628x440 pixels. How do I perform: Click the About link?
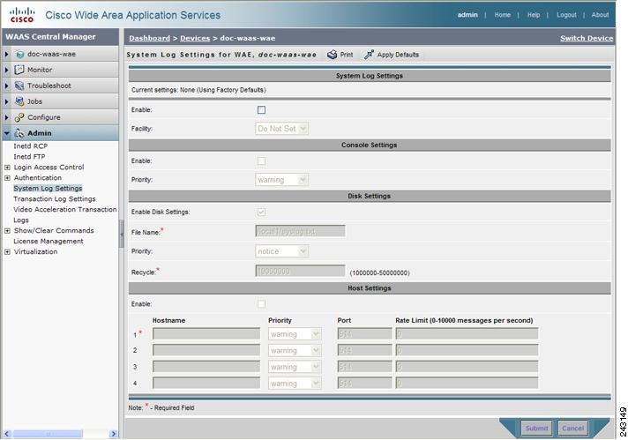tap(600, 15)
